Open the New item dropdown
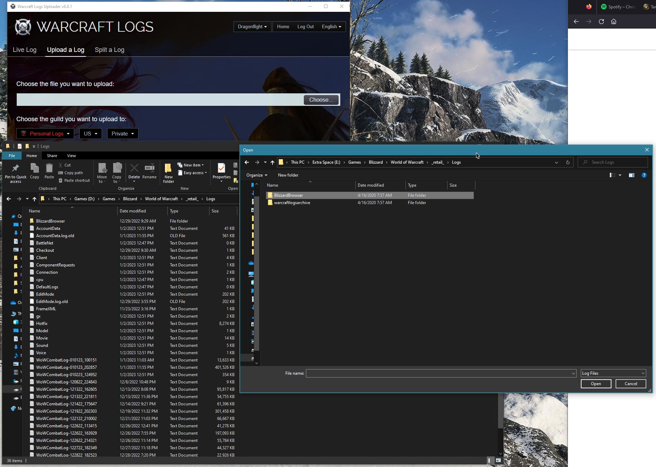This screenshot has height=467, width=656. (x=191, y=165)
